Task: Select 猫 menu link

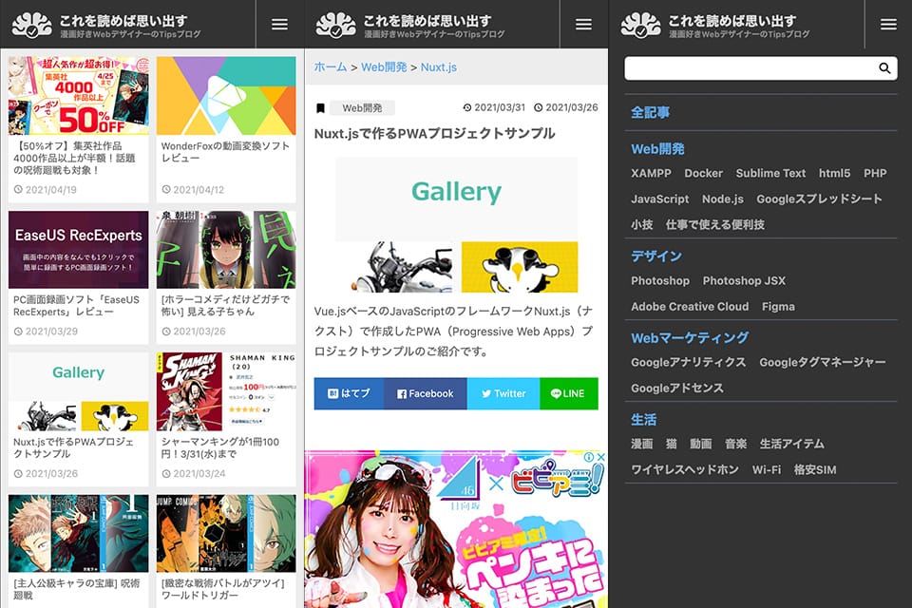Action: 672,444
